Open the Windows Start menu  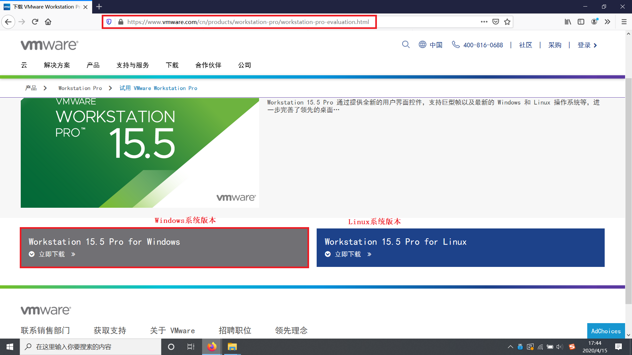10,347
